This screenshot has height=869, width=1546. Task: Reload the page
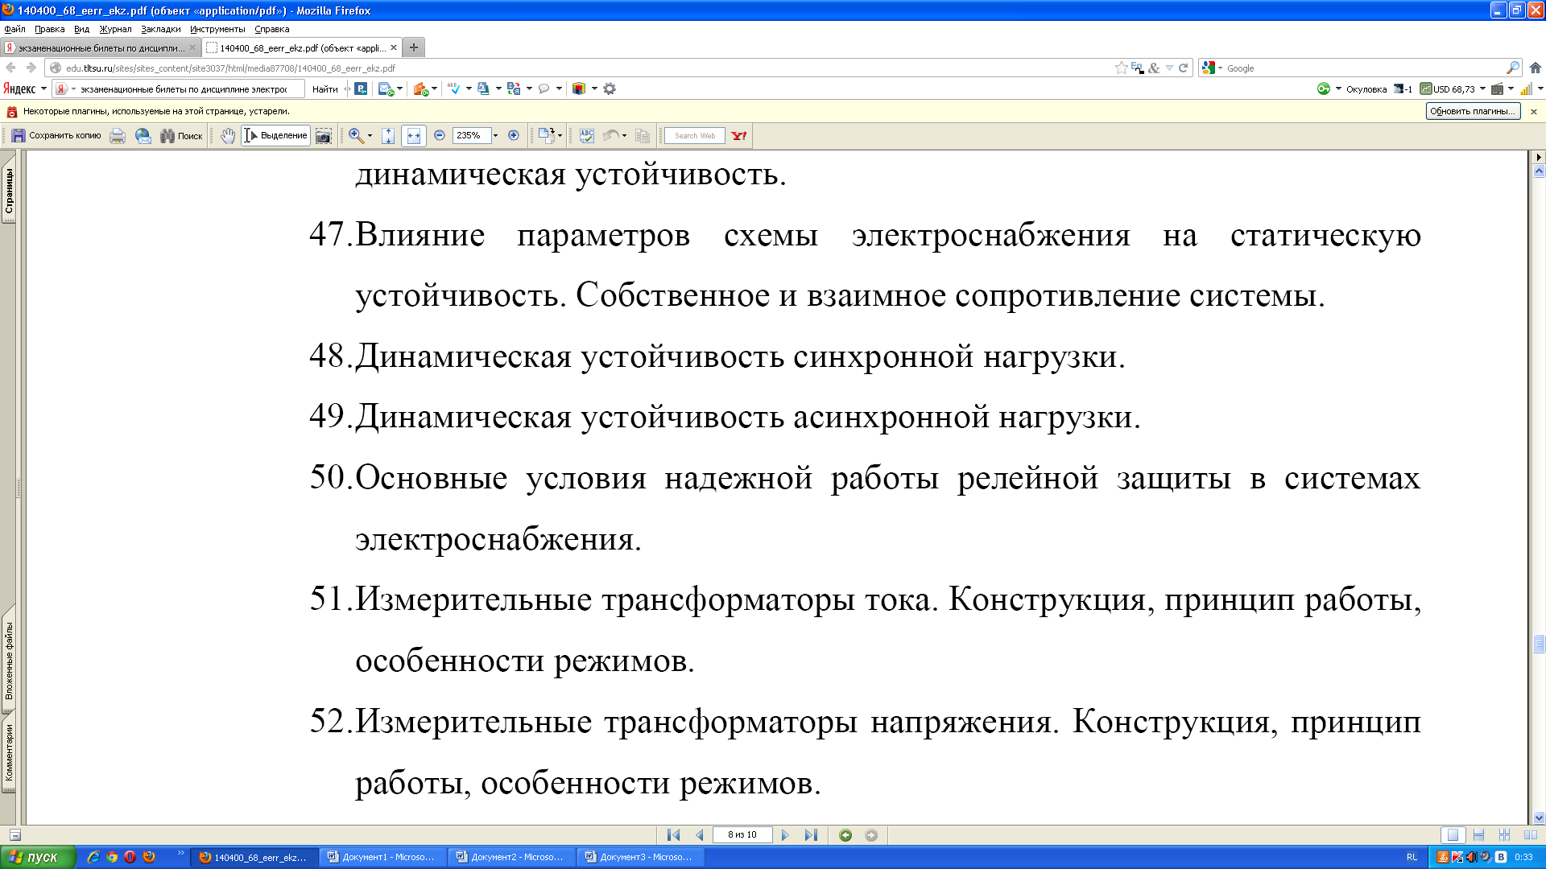coord(1184,68)
